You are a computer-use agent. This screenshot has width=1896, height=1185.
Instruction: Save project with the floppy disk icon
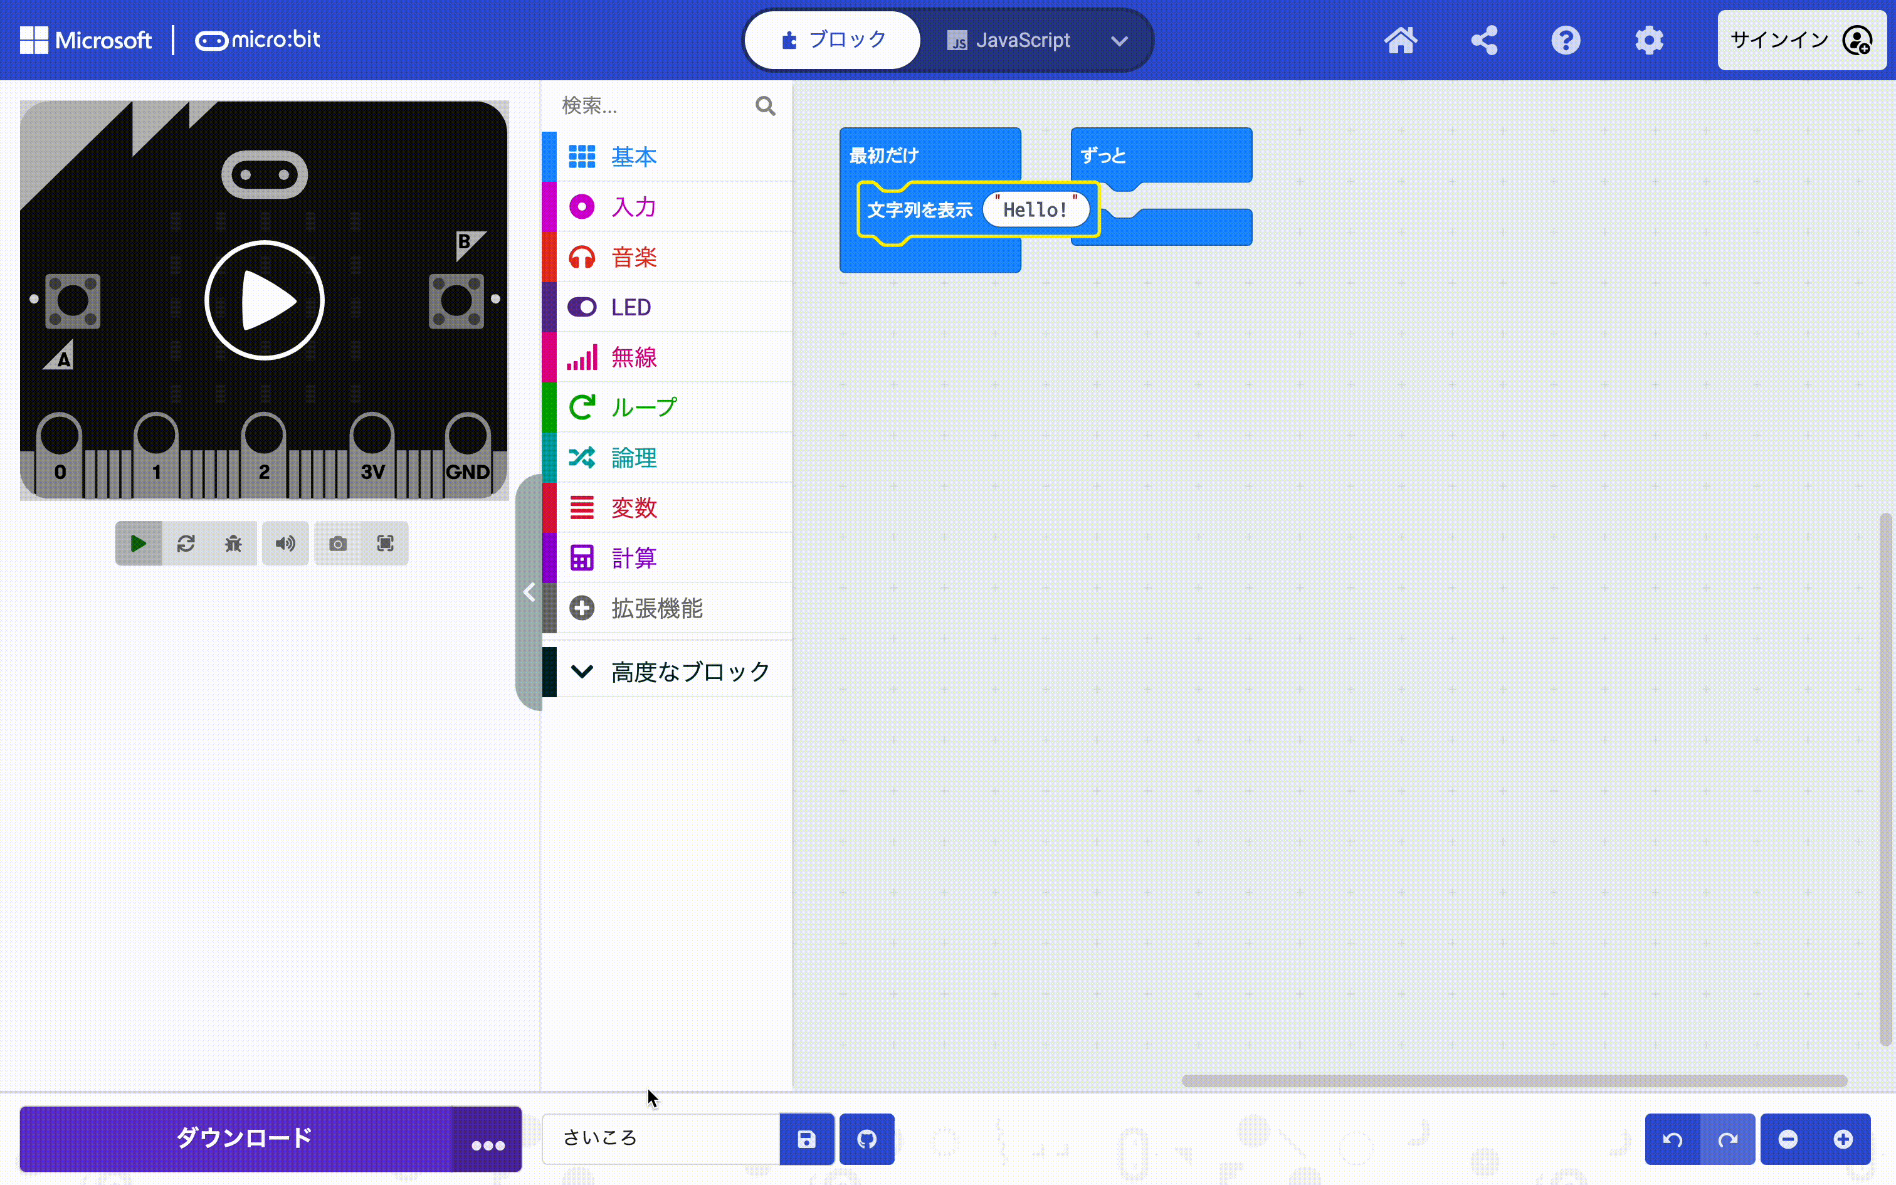[806, 1139]
